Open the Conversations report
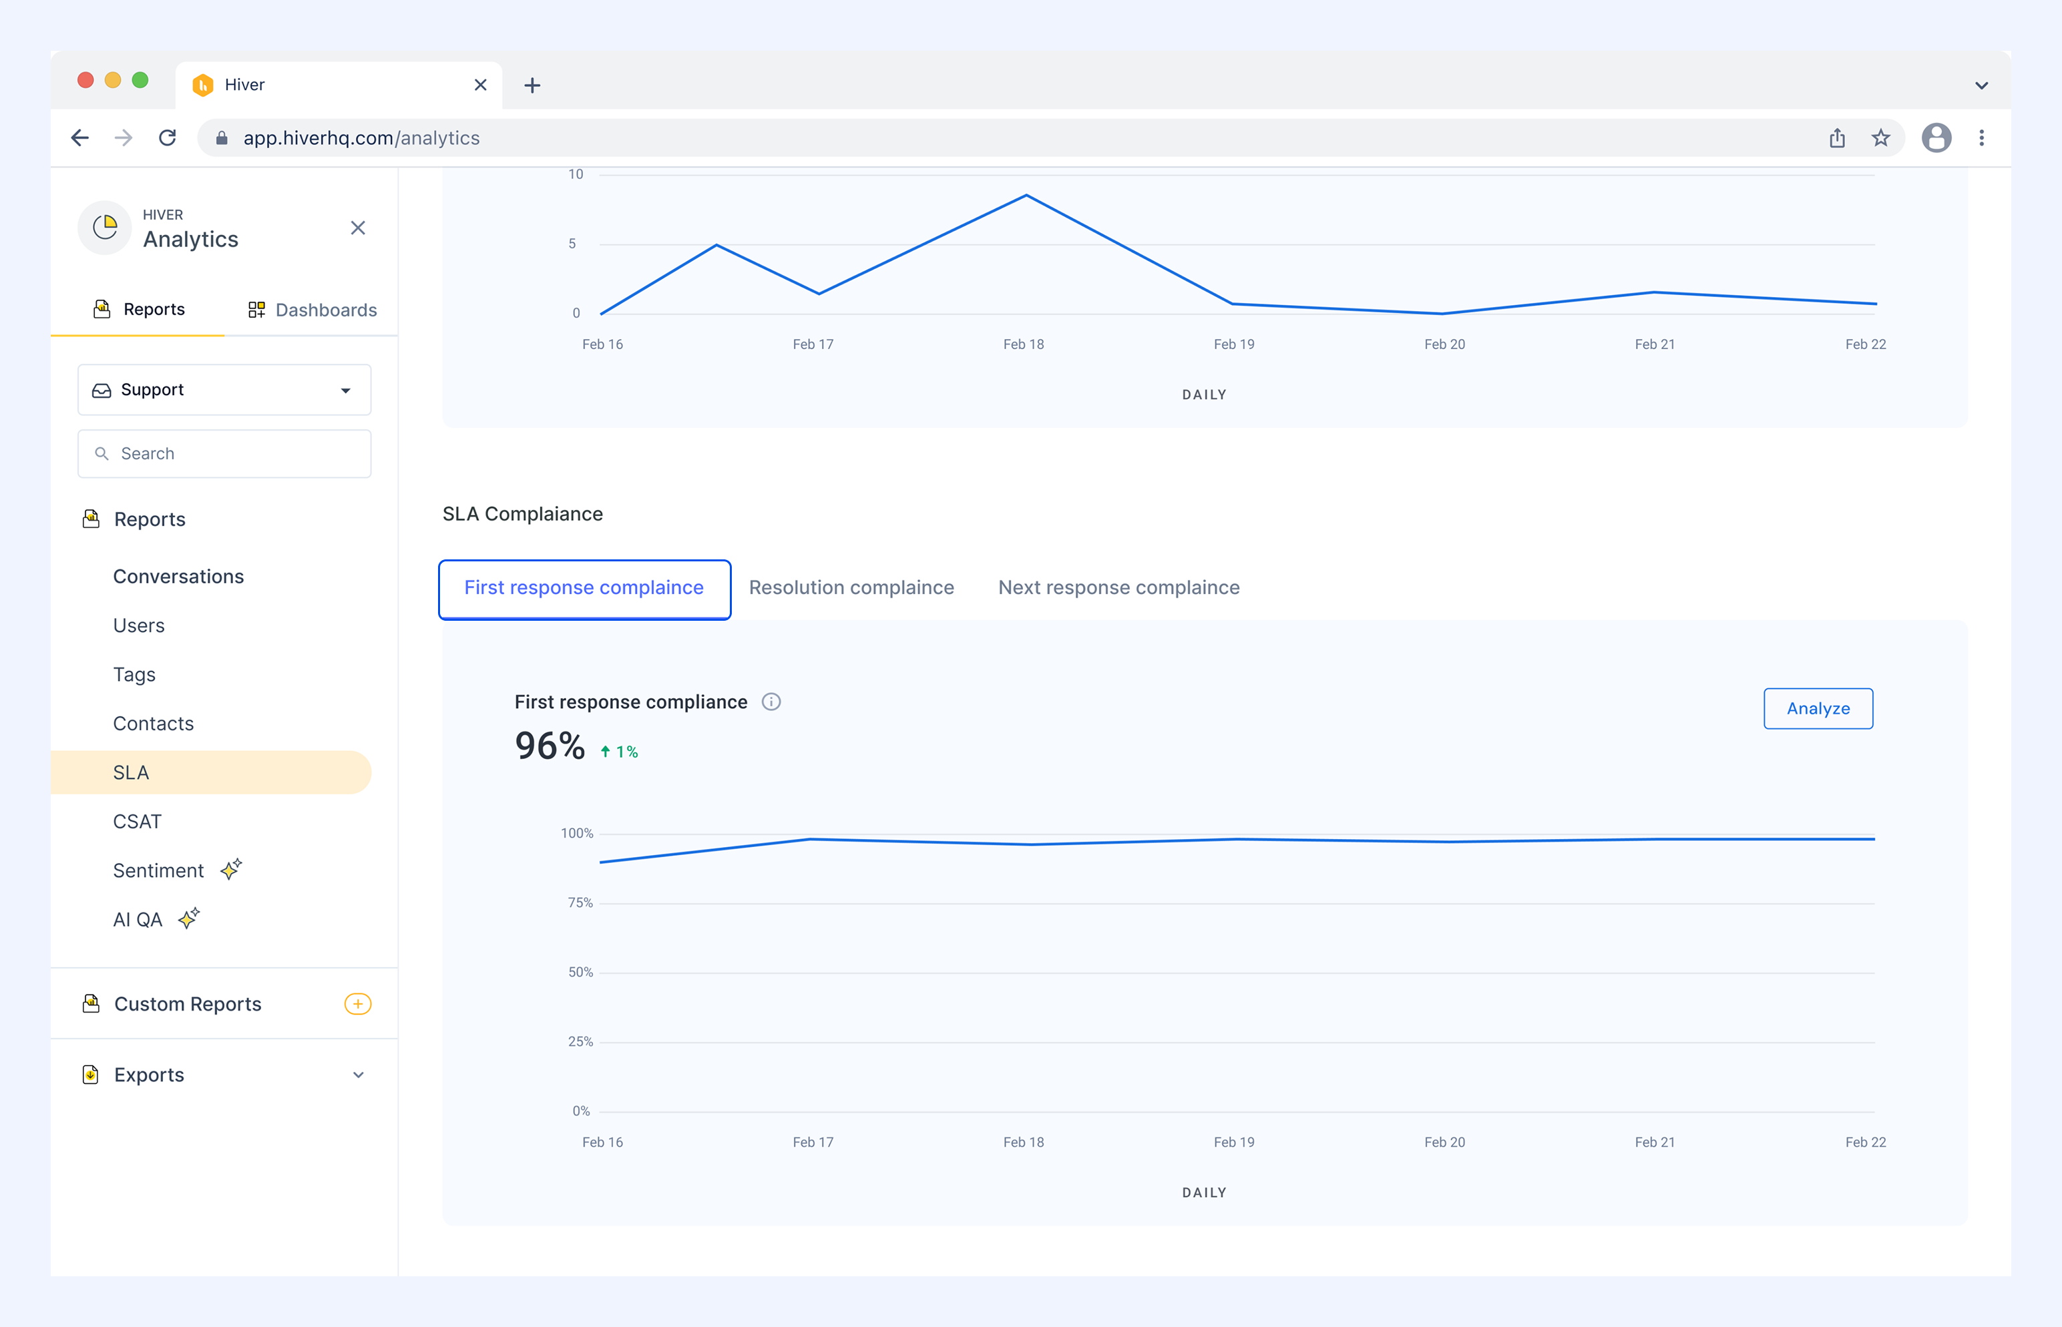 pyautogui.click(x=178, y=577)
